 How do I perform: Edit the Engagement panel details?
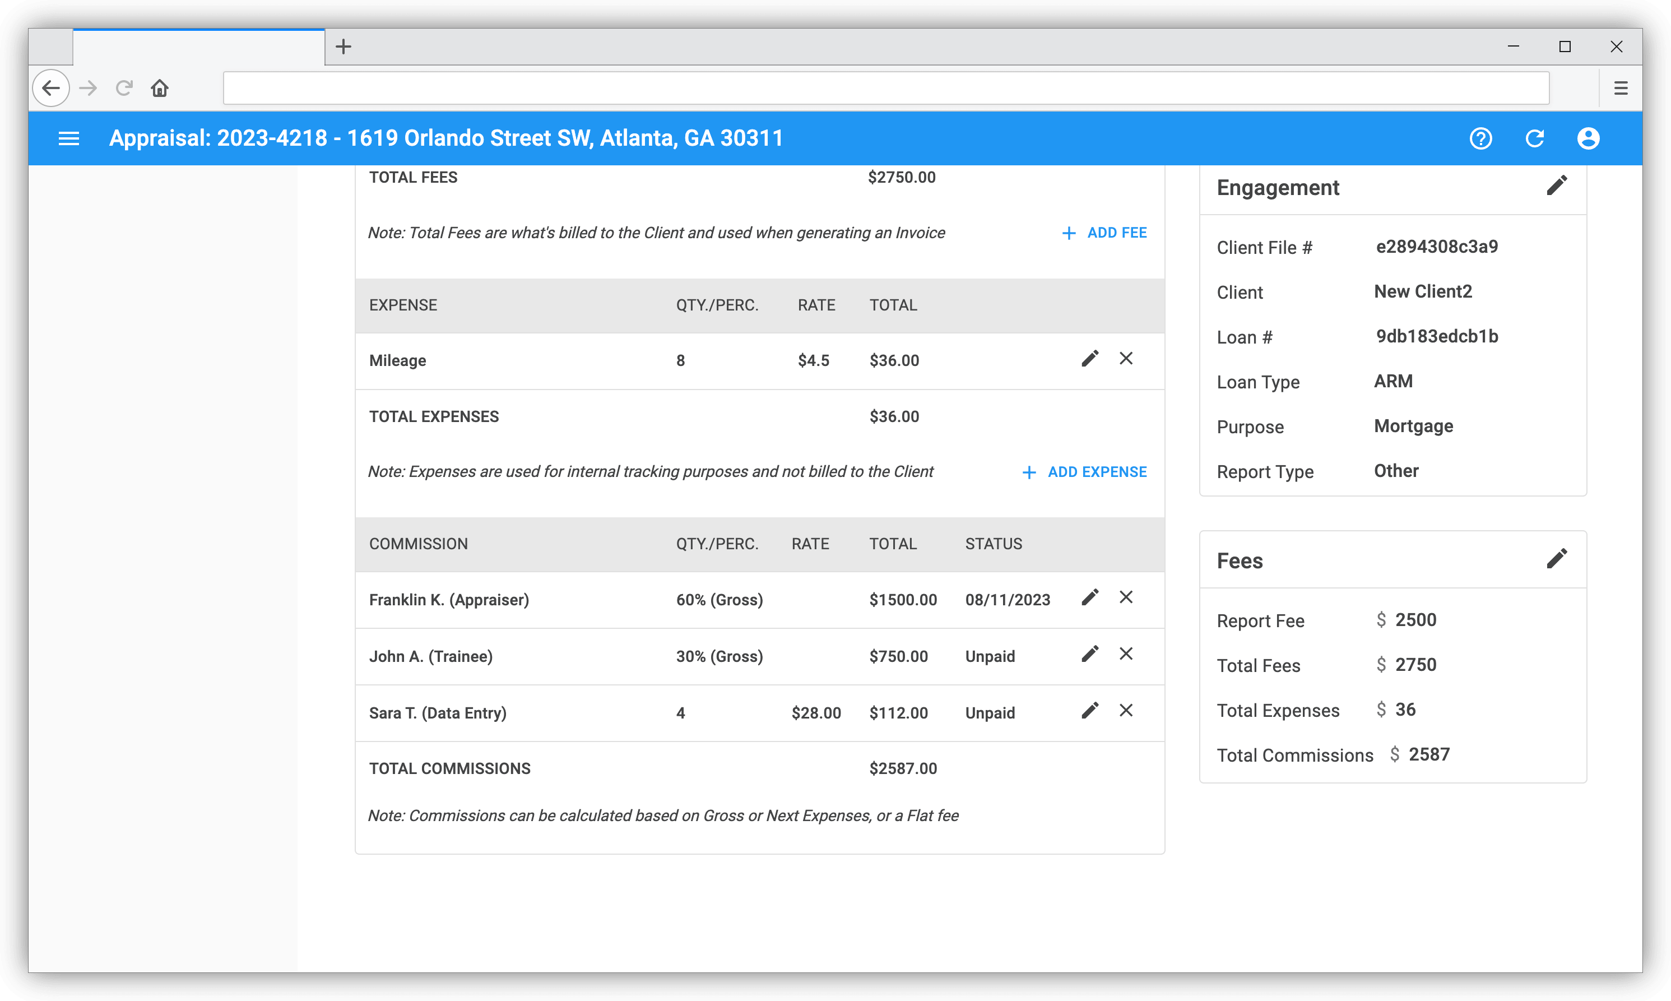pyautogui.click(x=1556, y=186)
